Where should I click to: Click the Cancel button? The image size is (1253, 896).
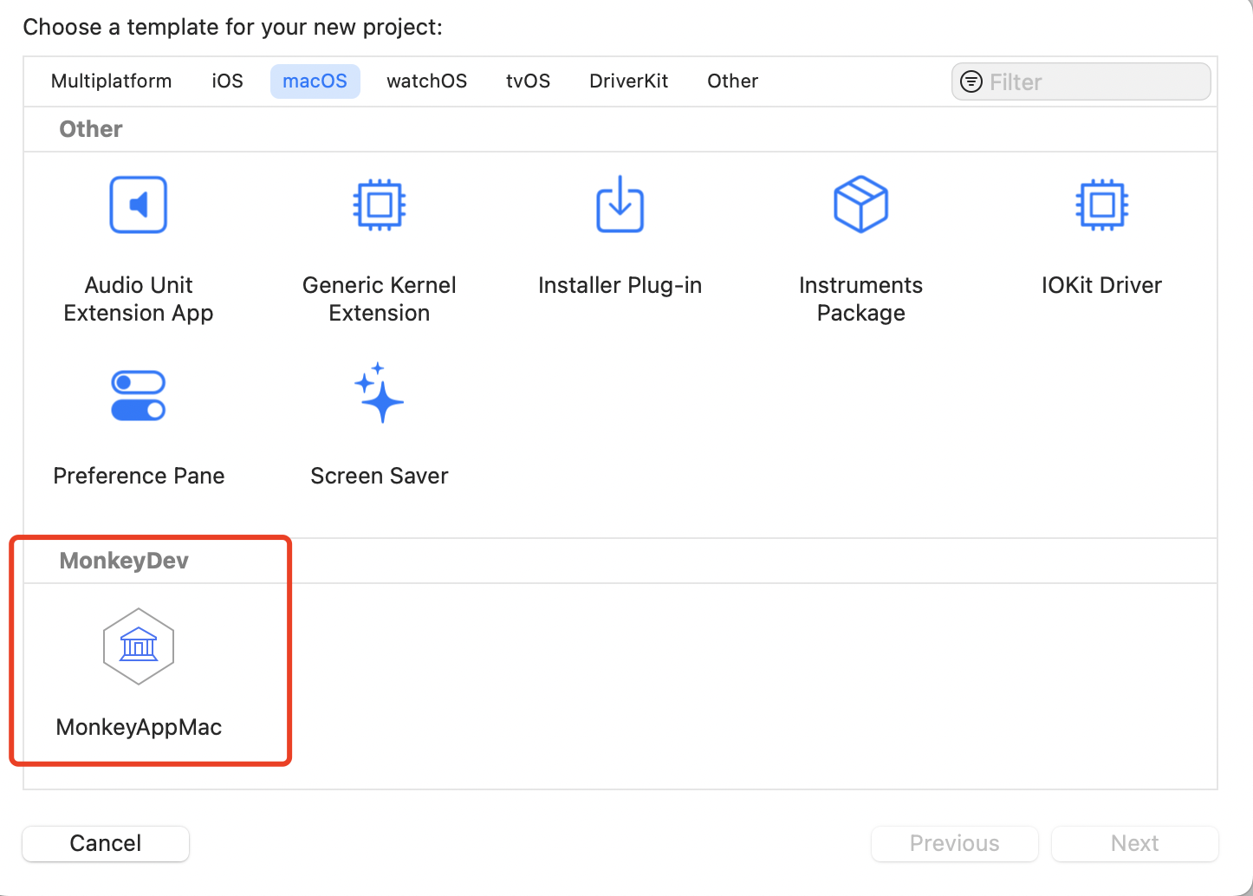[x=106, y=843]
